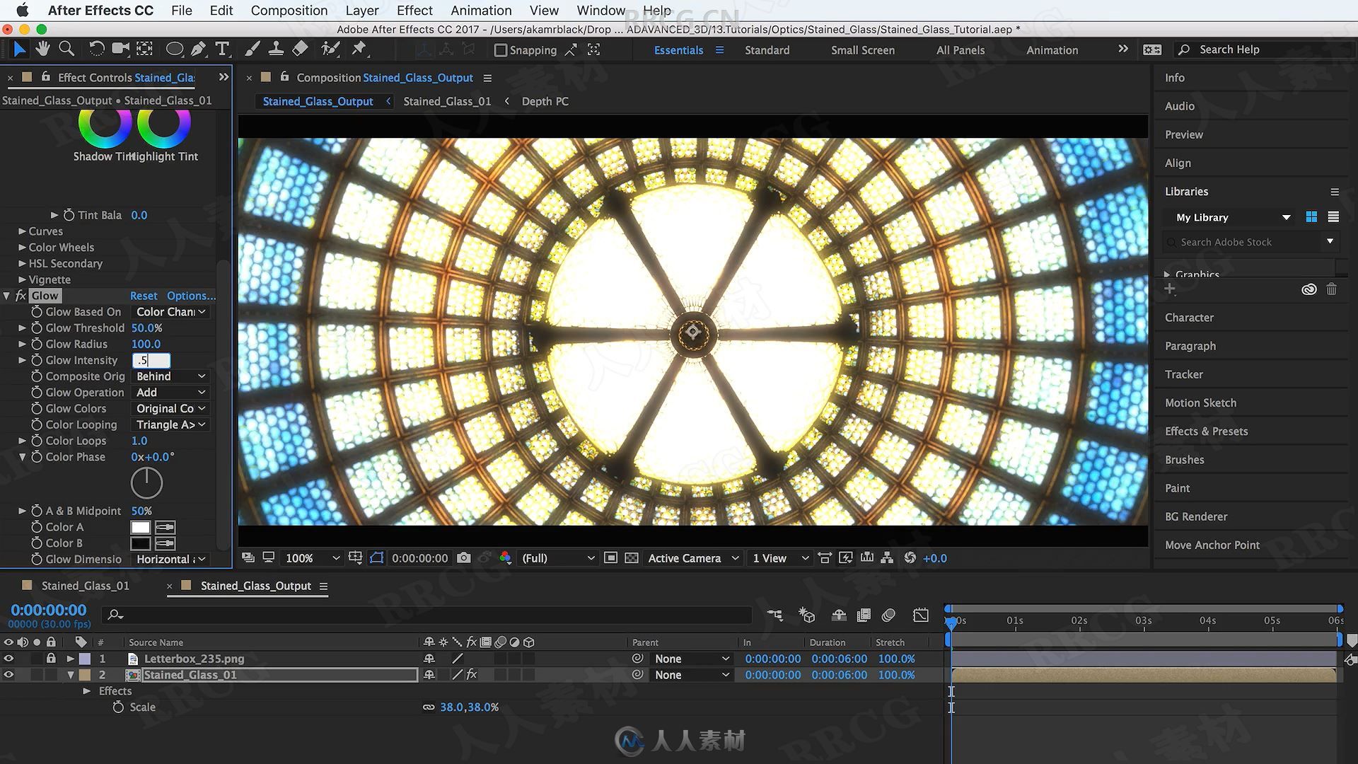Select the Composition menu item
Image resolution: width=1358 pixels, height=764 pixels.
coord(289,9)
